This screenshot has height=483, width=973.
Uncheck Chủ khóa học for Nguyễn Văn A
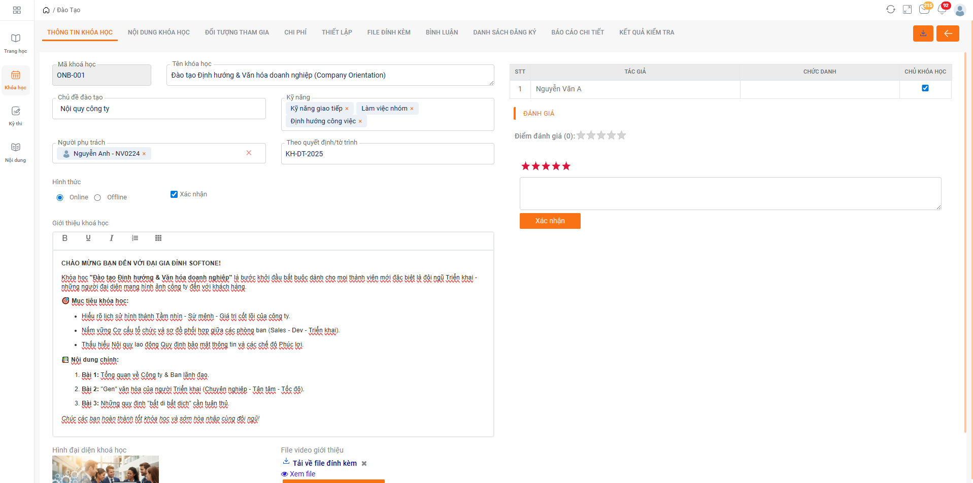coord(925,88)
